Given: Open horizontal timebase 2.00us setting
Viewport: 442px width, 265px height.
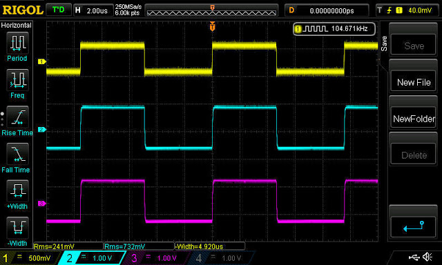Looking at the screenshot, I should pos(93,11).
